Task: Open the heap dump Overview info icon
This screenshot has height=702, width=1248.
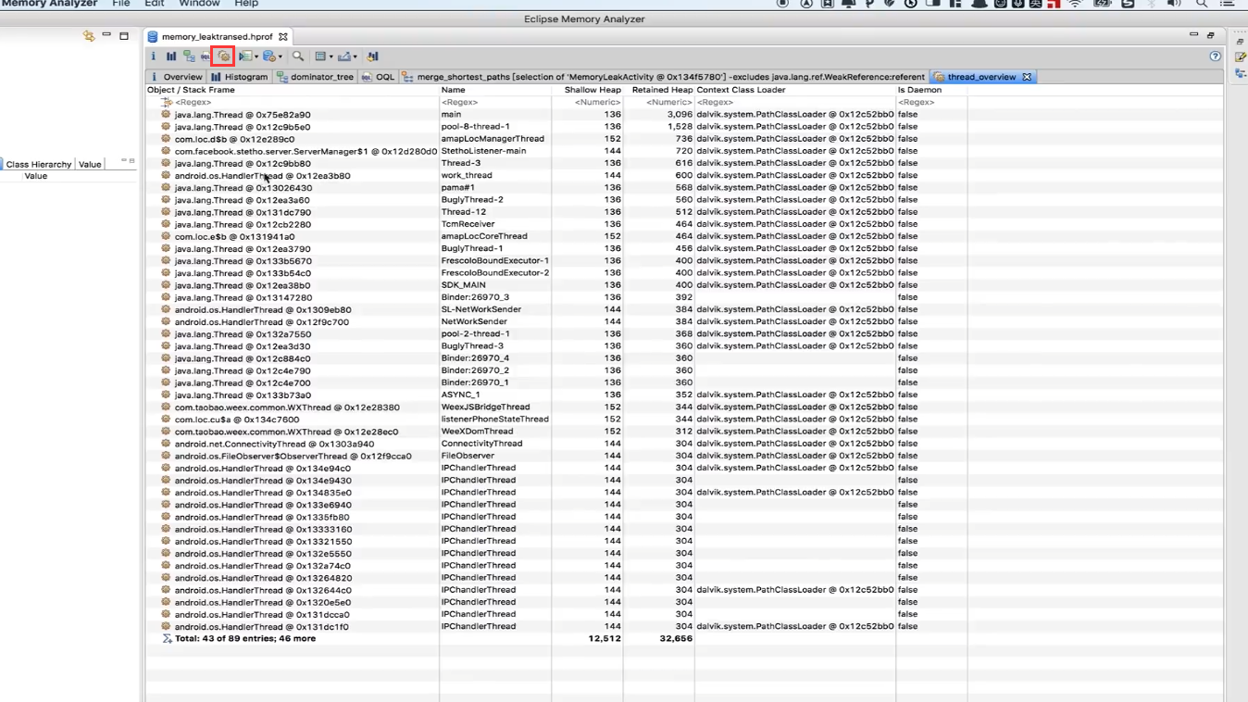Action: point(153,56)
